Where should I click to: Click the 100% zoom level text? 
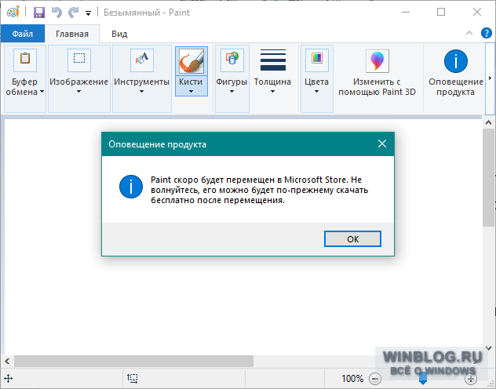352,378
